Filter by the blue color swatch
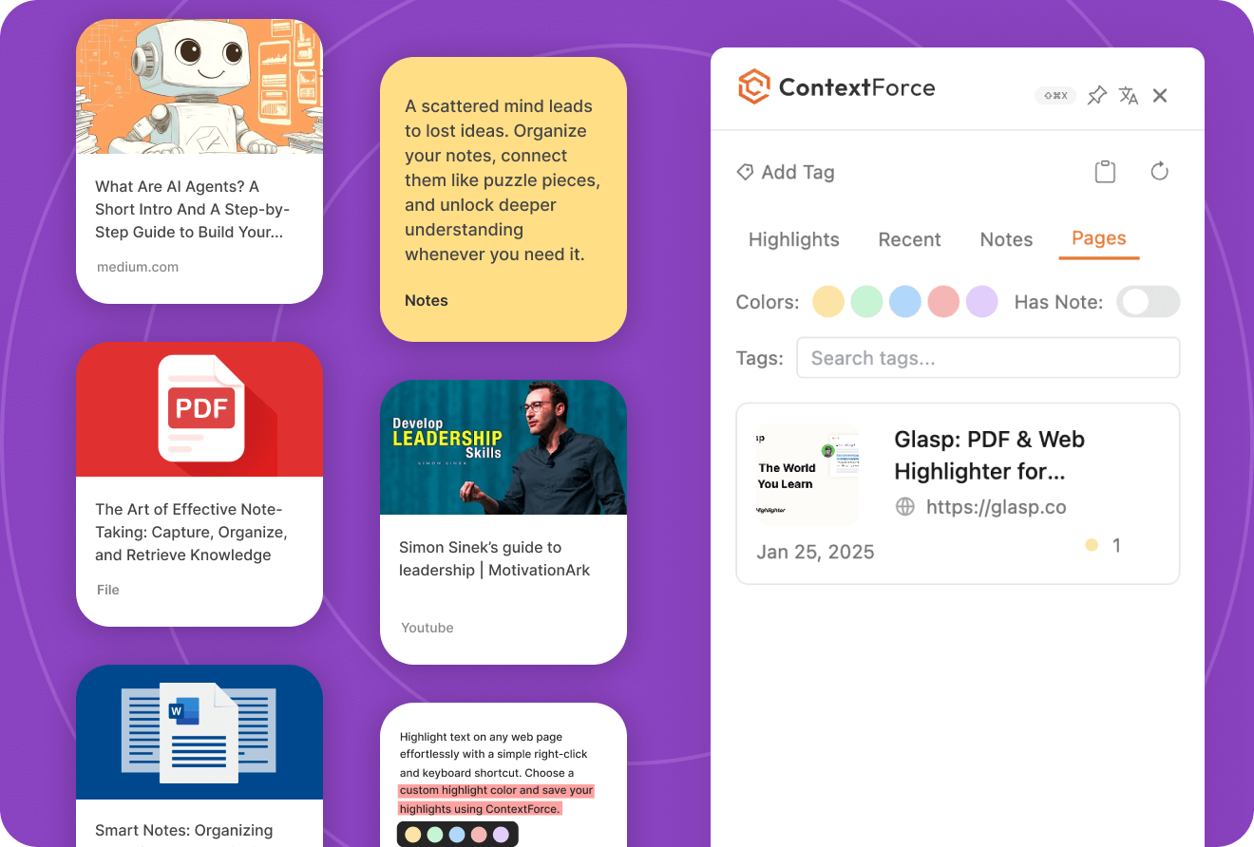 coord(905,302)
